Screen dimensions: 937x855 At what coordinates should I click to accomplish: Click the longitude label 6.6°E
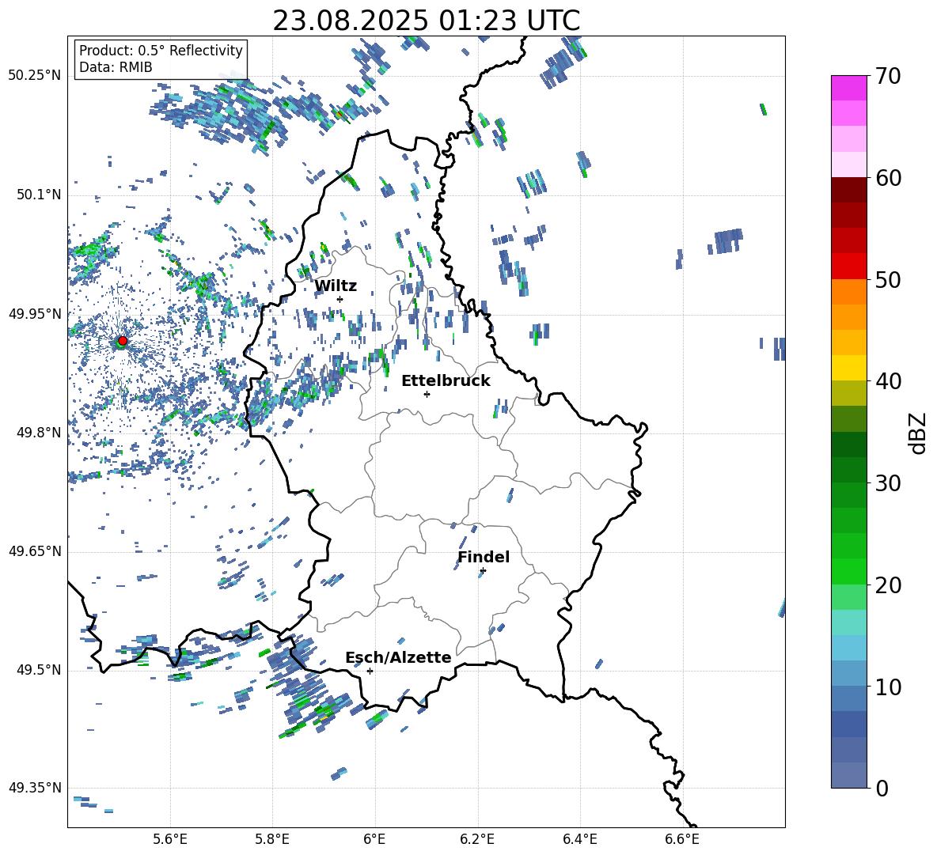(x=682, y=839)
